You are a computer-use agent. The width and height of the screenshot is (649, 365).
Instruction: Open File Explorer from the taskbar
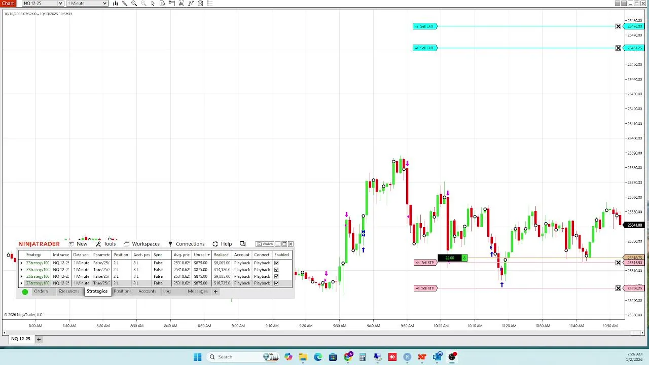pos(303,357)
